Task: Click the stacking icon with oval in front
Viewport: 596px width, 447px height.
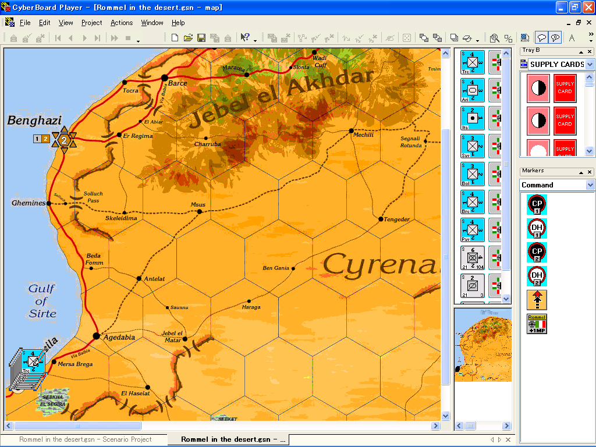Action: coord(424,38)
